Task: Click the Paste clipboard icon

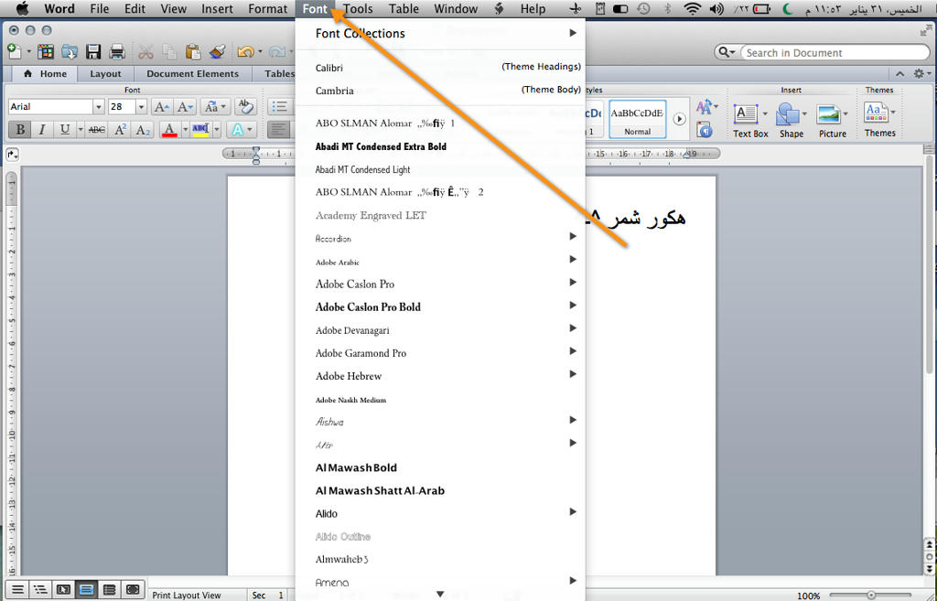Action: click(x=192, y=52)
